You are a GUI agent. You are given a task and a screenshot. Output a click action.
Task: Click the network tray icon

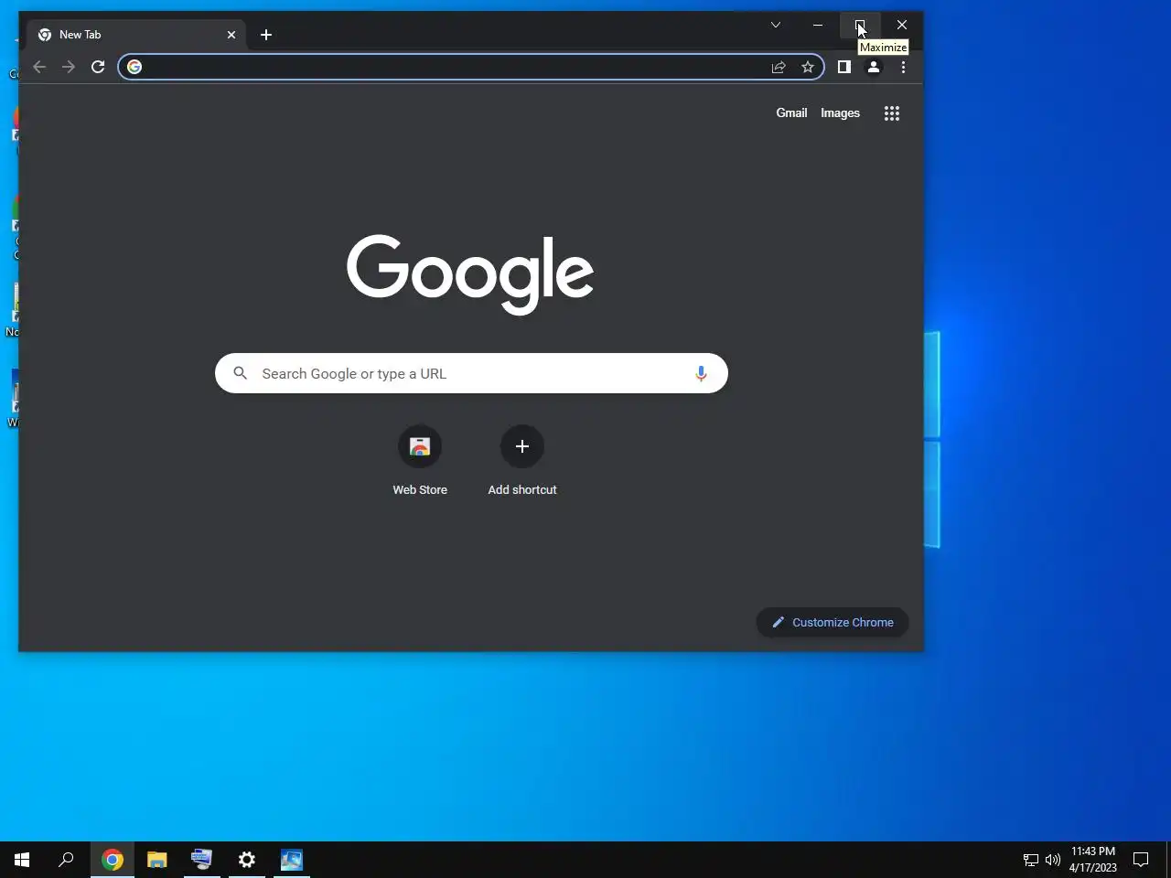pyautogui.click(x=1030, y=860)
